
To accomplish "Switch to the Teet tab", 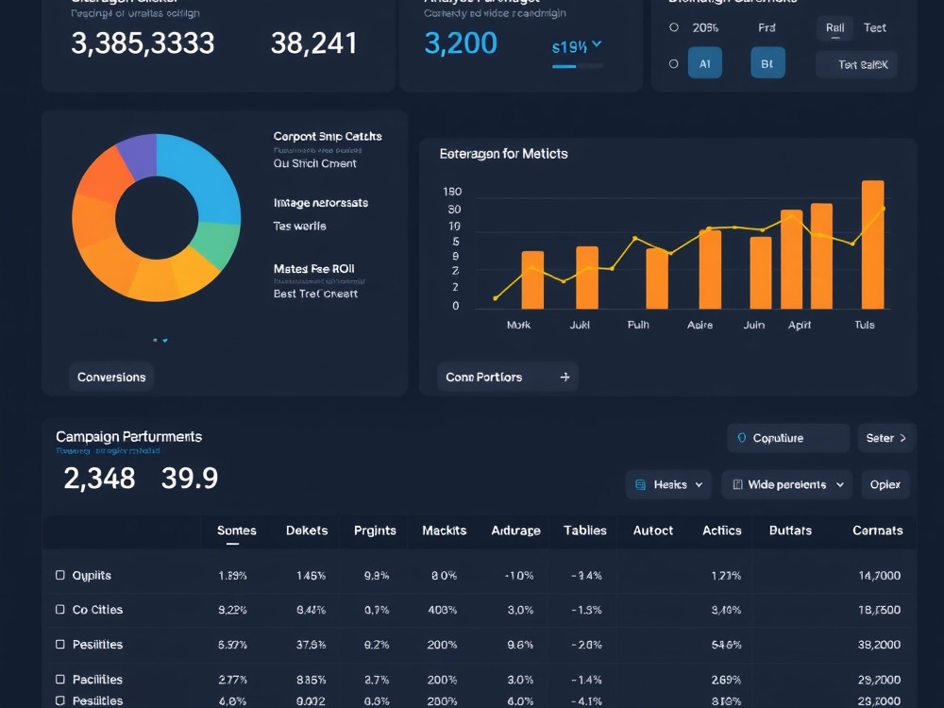I will pos(875,27).
